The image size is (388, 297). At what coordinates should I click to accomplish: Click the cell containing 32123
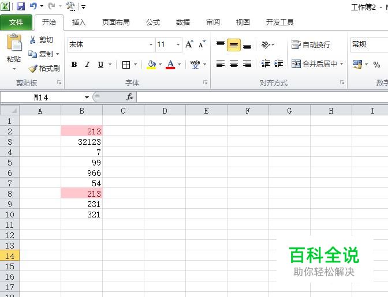pyautogui.click(x=81, y=142)
